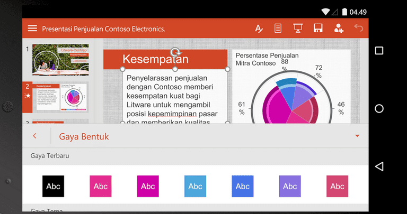407x214 pixels.
Task: Tap the 04.49 clock in status bar
Action: click(358, 12)
